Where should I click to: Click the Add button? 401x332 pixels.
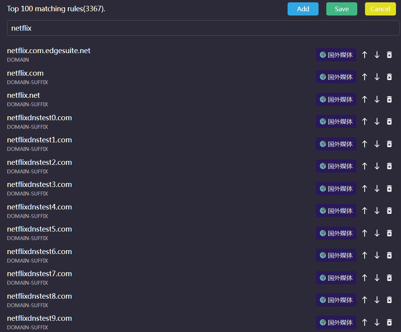(x=303, y=9)
